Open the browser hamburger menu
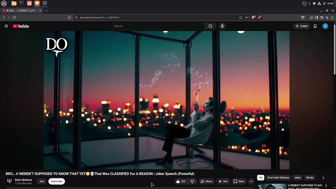The image size is (336, 189). pyautogui.click(x=332, y=17)
